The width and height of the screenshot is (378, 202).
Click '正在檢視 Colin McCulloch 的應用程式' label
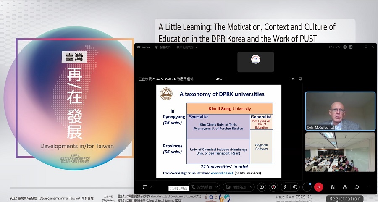pos(166,79)
